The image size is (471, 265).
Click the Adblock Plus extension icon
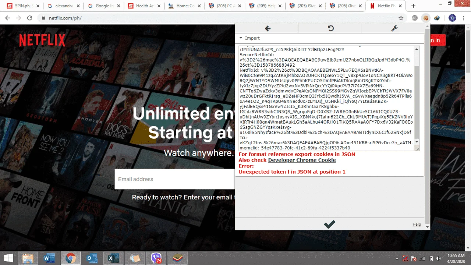point(415,18)
